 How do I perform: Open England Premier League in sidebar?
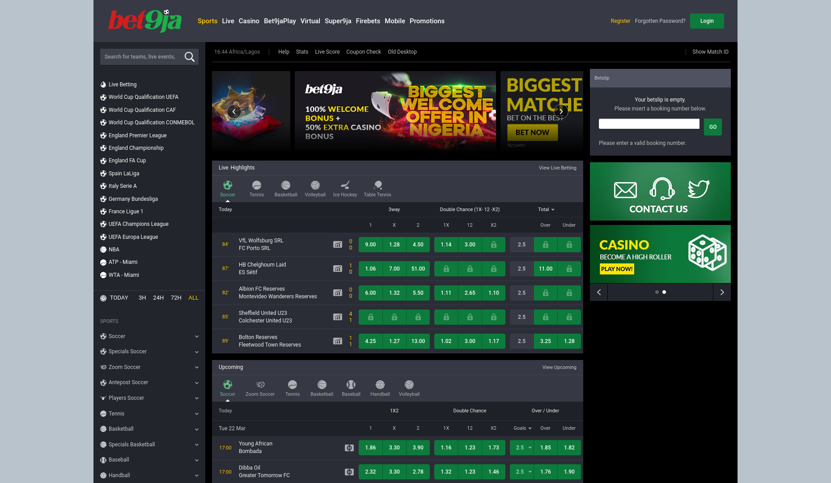tap(137, 136)
